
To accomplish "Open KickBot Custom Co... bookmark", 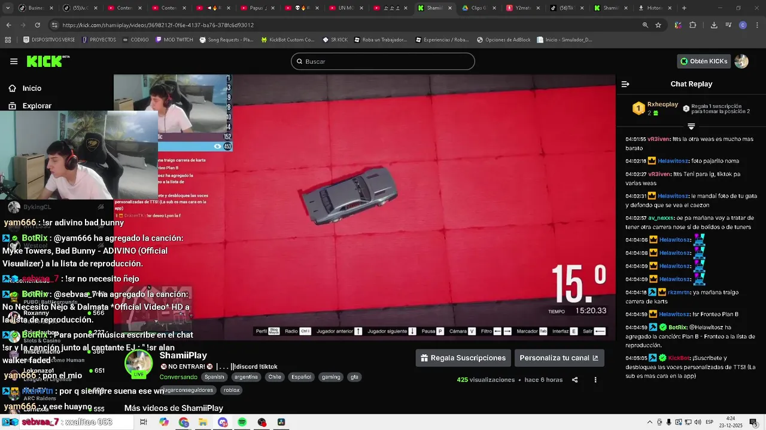I will 287,40.
